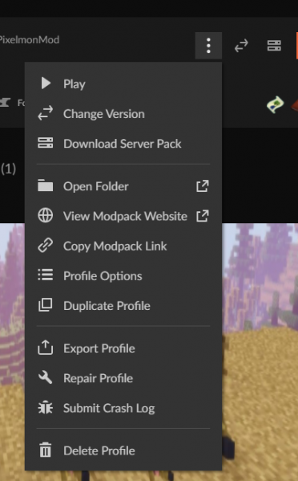Viewport: 298px width, 481px height.
Task: Open Folder from the profile menu
Action: (123, 186)
